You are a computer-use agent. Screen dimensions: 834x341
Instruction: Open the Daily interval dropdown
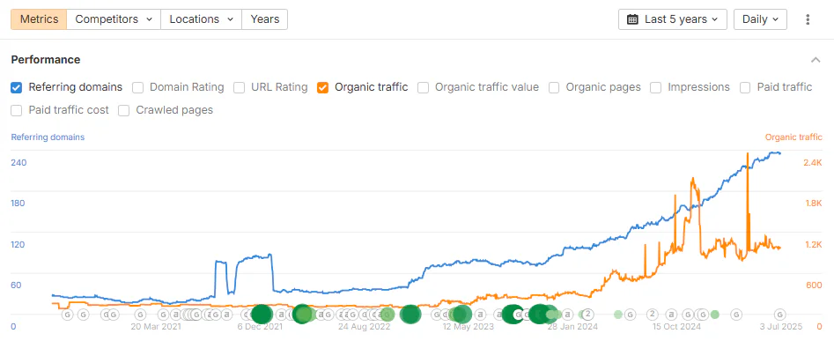point(760,19)
